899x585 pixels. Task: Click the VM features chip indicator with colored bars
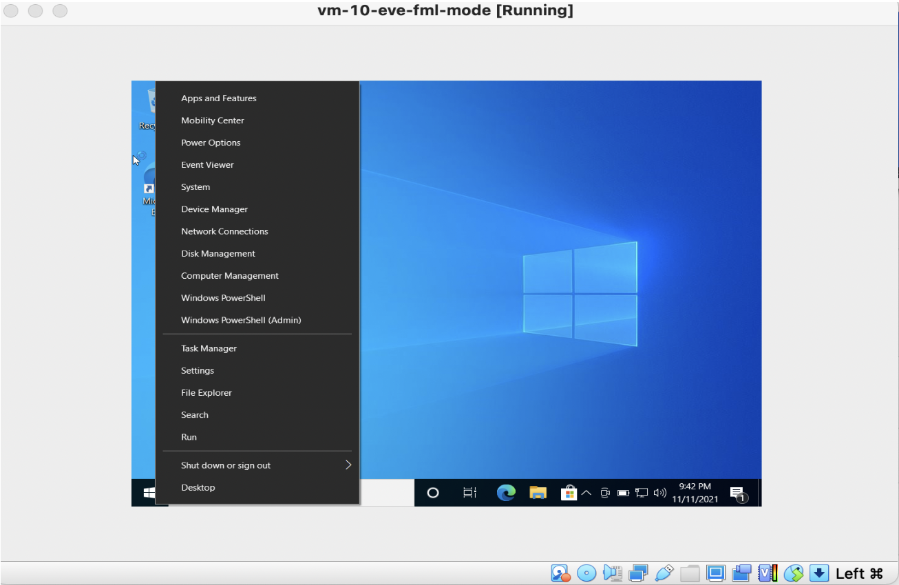[x=768, y=573]
